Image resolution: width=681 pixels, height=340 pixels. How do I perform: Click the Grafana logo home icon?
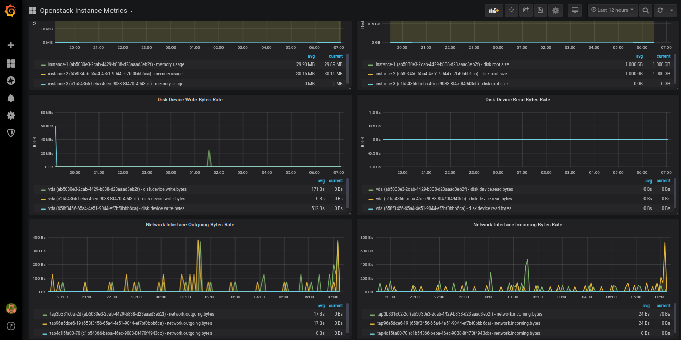point(10,10)
